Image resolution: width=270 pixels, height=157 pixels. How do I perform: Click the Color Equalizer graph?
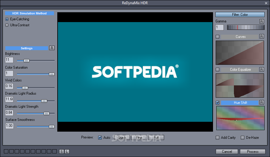pyautogui.click(x=240, y=85)
